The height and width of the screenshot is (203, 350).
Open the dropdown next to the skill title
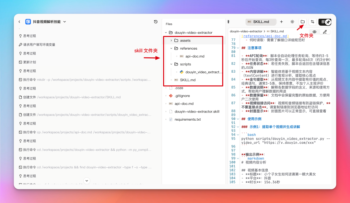pos(64,21)
